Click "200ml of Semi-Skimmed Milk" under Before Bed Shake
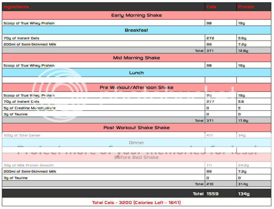The width and height of the screenshot is (274, 209). (30, 171)
